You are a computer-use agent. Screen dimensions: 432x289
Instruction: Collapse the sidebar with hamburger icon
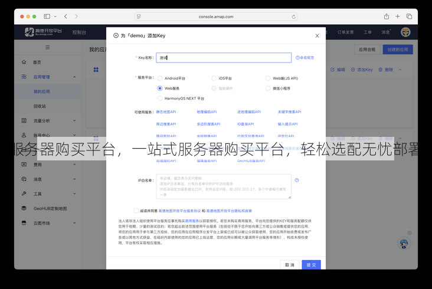48,47
